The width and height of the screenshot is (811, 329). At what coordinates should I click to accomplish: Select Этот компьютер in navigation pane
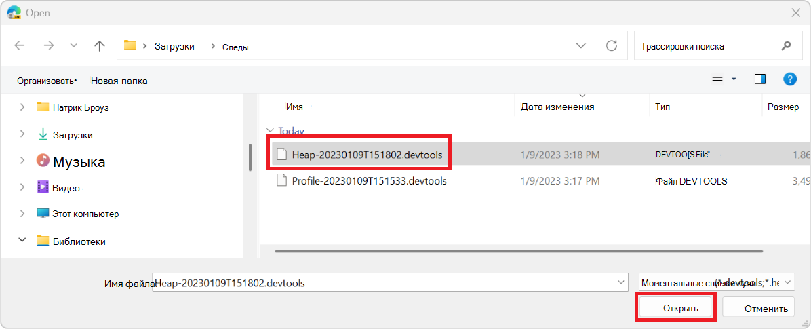point(85,214)
